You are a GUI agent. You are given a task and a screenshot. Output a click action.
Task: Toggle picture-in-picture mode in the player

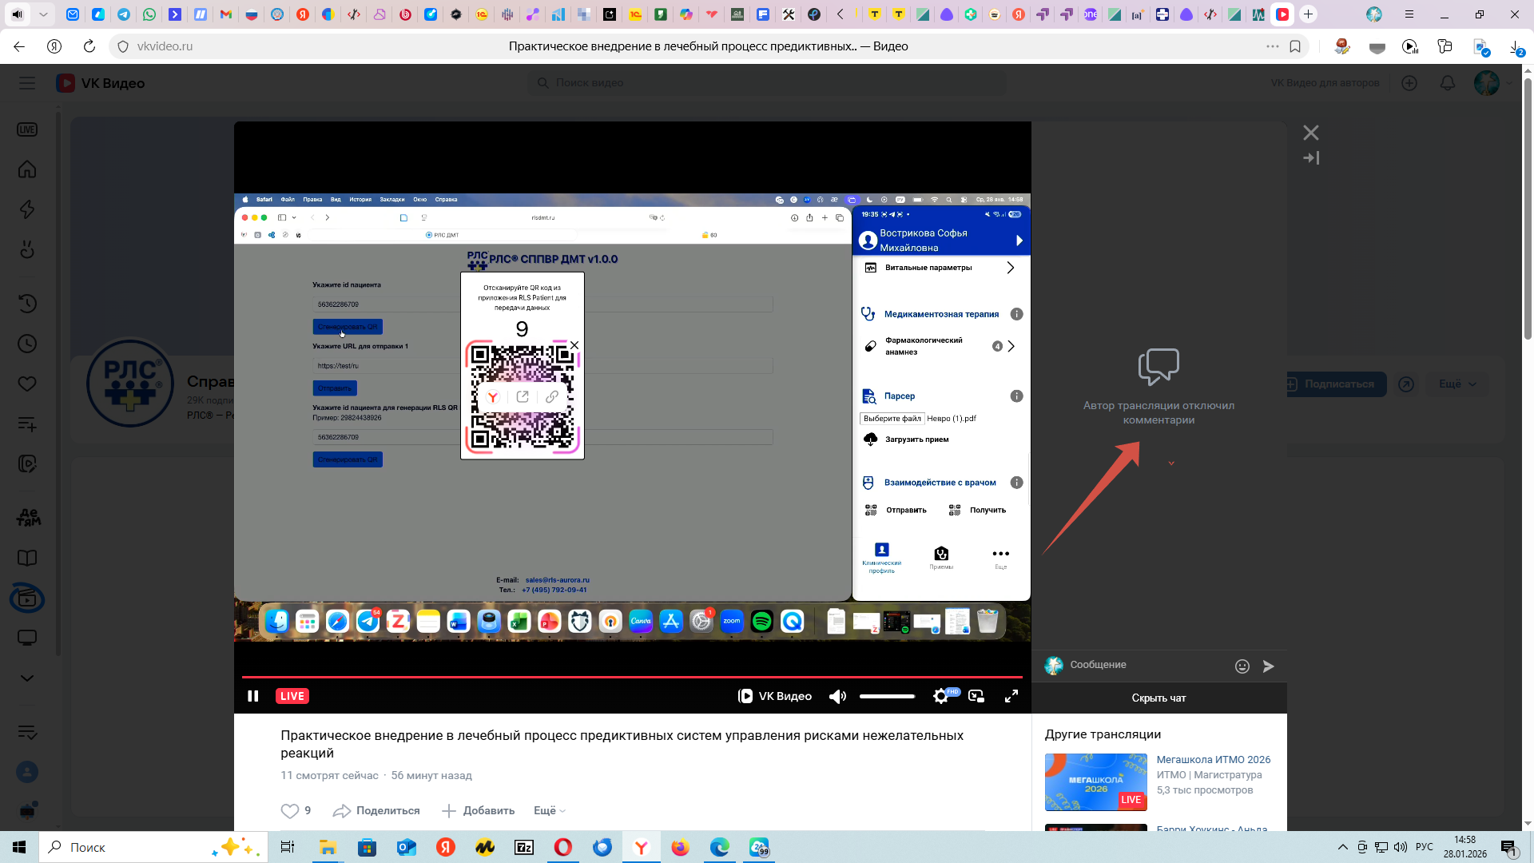coord(976,696)
